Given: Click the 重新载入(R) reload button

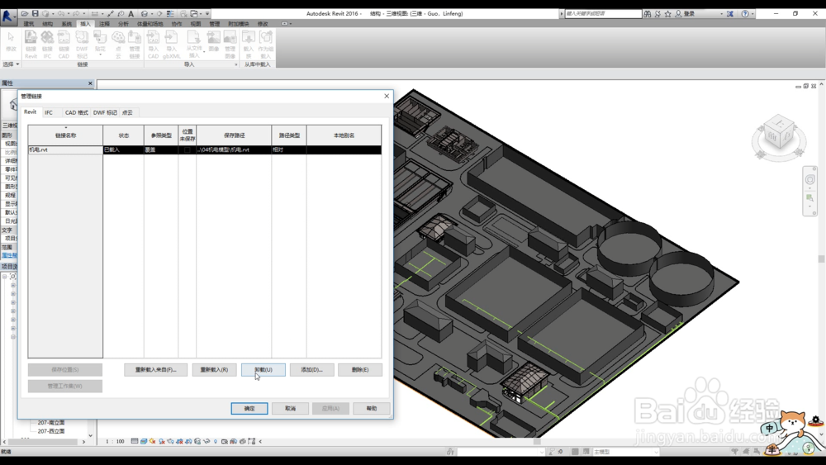Looking at the screenshot, I should click(x=214, y=370).
